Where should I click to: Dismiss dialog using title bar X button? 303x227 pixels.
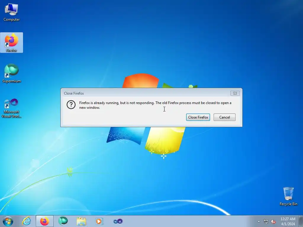coord(235,93)
